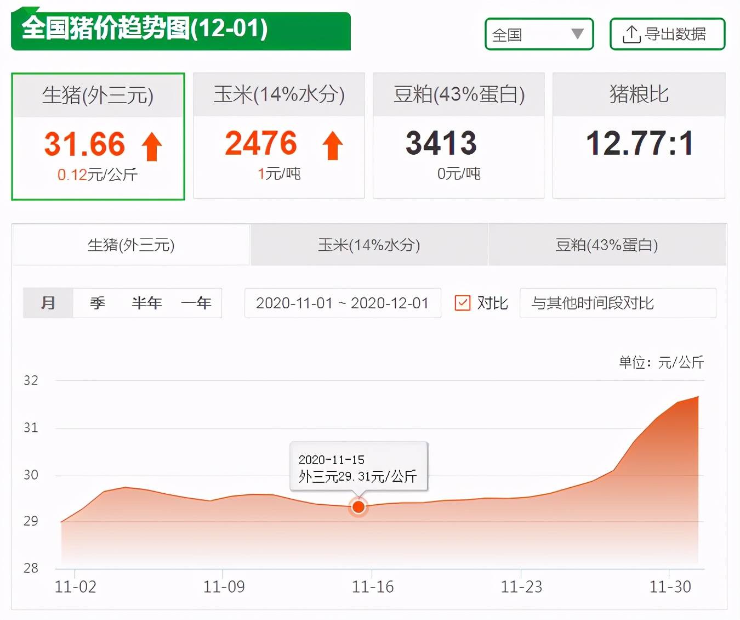Open the 与其他时间段对比 dropdown
Screen dimensions: 740x620
[x=618, y=303]
